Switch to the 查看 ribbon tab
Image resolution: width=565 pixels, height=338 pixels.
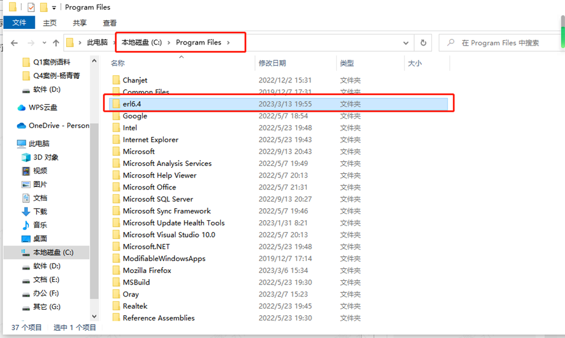click(110, 23)
